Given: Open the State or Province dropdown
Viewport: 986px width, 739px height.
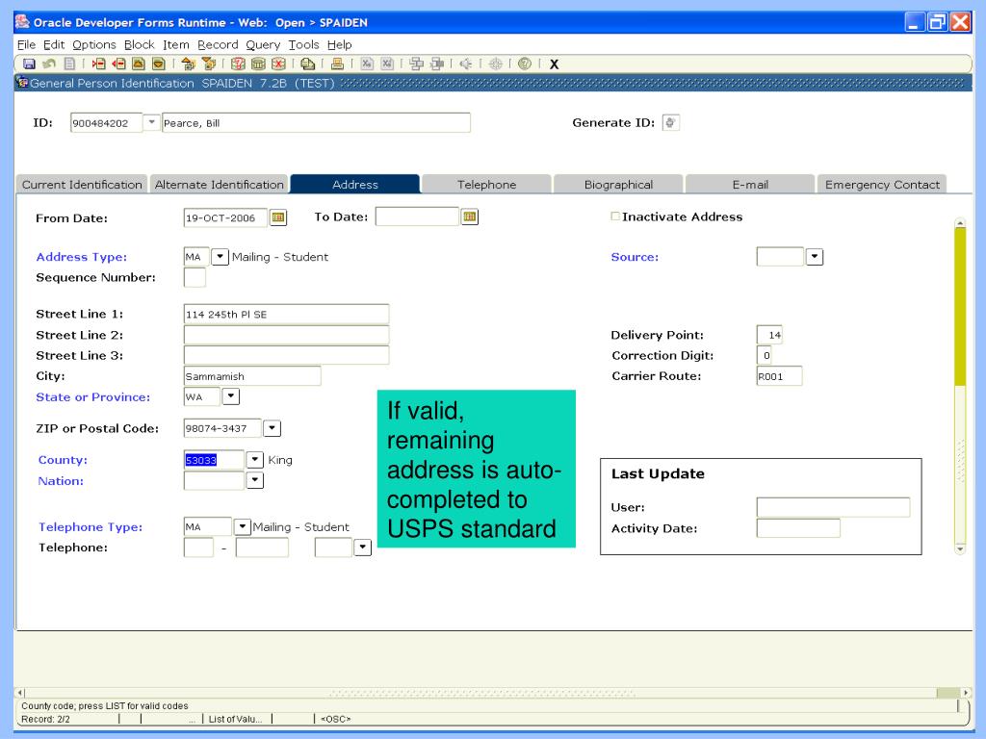Looking at the screenshot, I should (231, 396).
